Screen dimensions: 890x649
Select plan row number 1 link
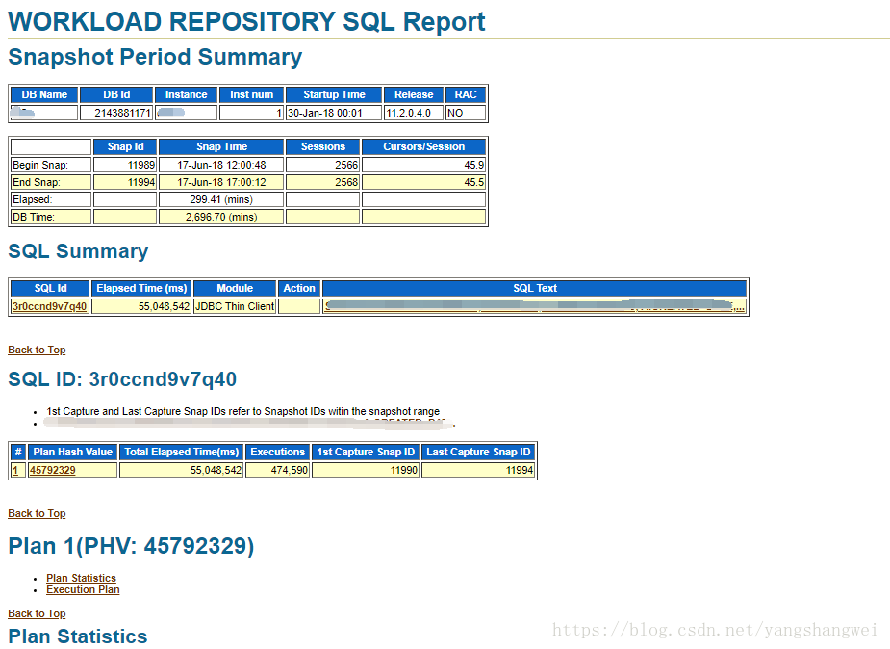click(16, 469)
